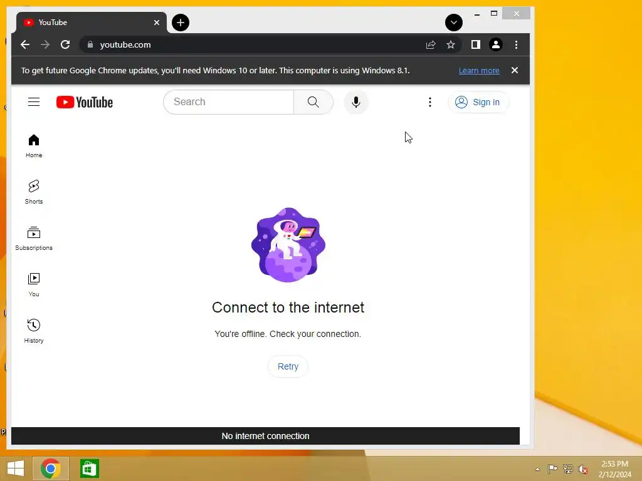Click the 'No internet connection' bar
The width and height of the screenshot is (642, 481).
[265, 436]
